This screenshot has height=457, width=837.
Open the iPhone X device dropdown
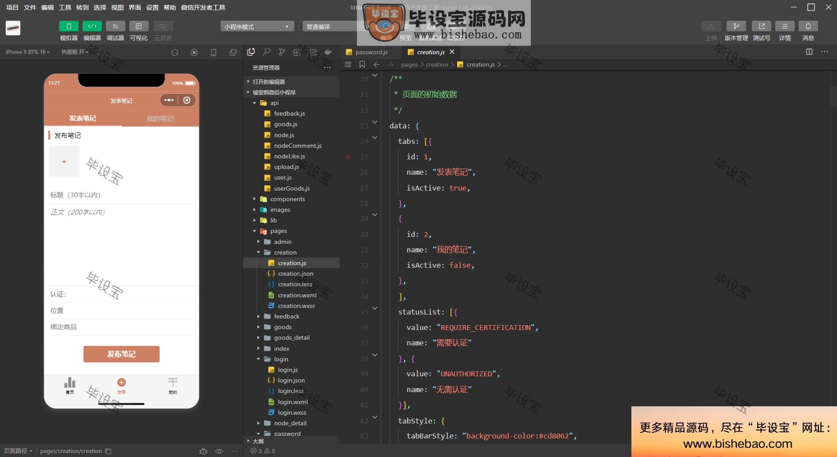[27, 52]
